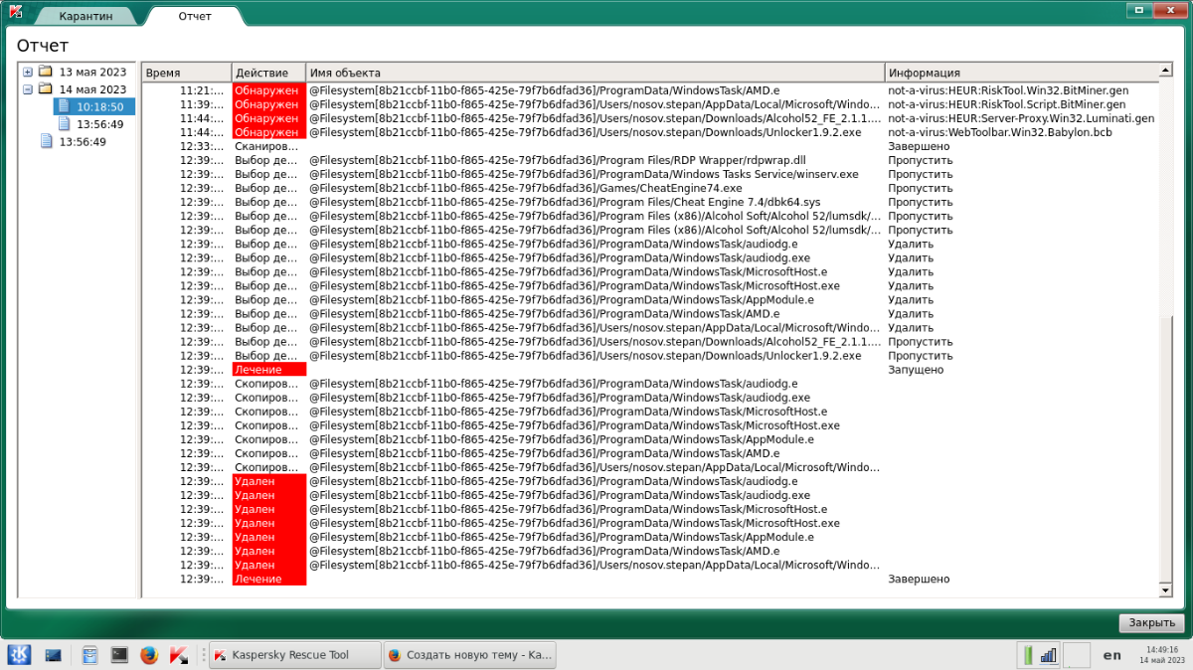Select Windows Tasks Service/winserv.exe row
1193x670 pixels.
[651, 173]
